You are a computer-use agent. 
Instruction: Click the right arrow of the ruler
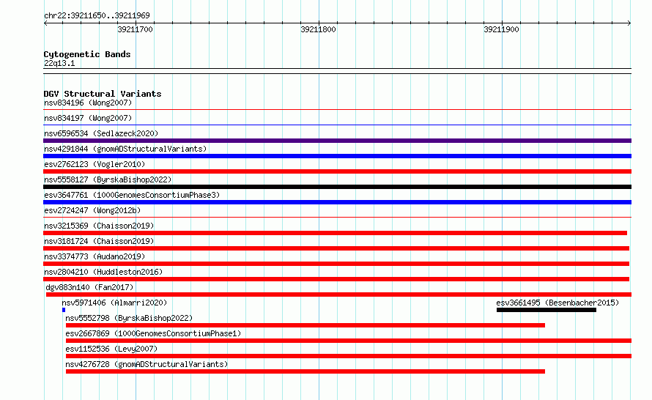629,23
